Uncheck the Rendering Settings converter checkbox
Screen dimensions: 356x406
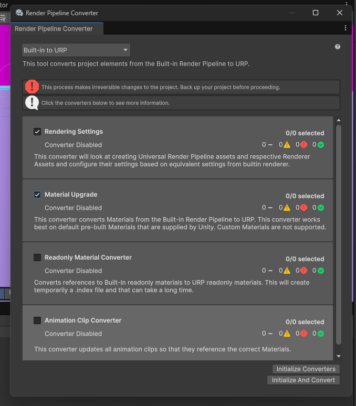click(37, 132)
